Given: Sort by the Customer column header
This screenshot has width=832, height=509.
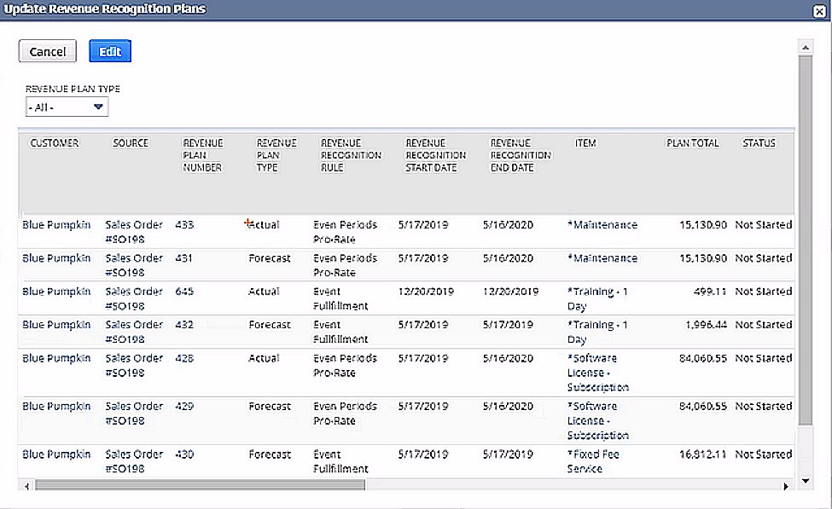Looking at the screenshot, I should tap(55, 143).
